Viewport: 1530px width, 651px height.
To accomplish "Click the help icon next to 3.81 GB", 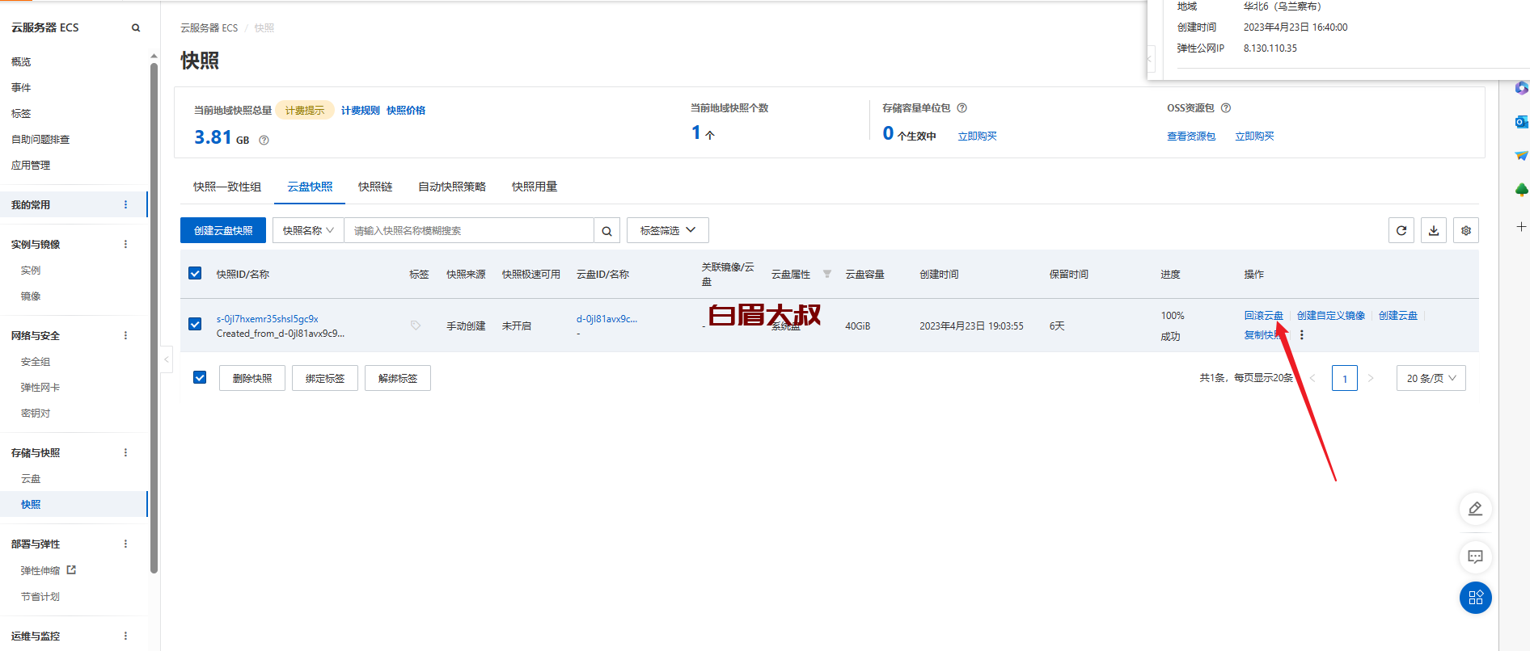I will point(264,141).
